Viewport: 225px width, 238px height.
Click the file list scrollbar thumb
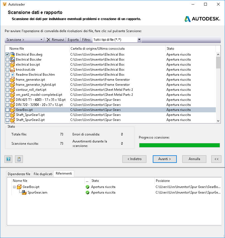(x=218, y=63)
